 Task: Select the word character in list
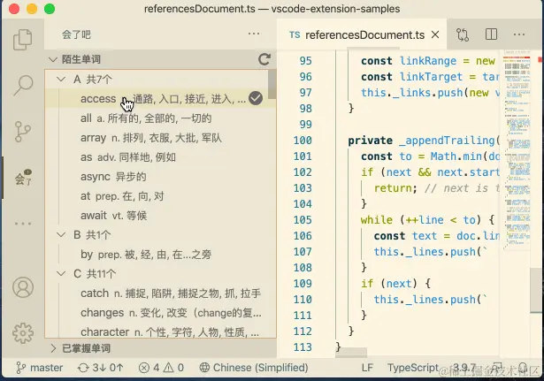(x=160, y=331)
